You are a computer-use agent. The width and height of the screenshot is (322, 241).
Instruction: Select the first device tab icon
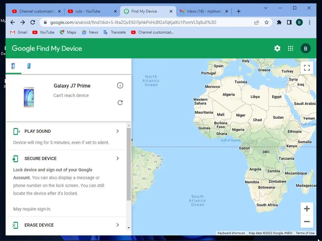coord(13,66)
